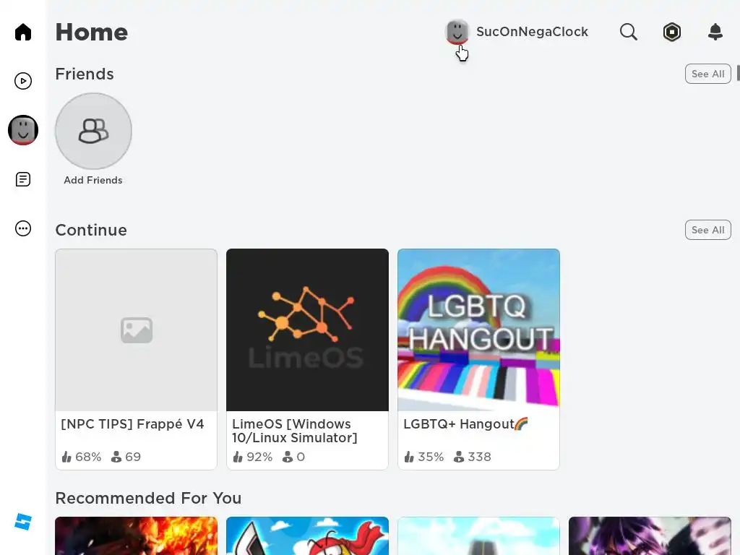The image size is (740, 555).
Task: Click the Recommended For You heading
Action: 148,498
